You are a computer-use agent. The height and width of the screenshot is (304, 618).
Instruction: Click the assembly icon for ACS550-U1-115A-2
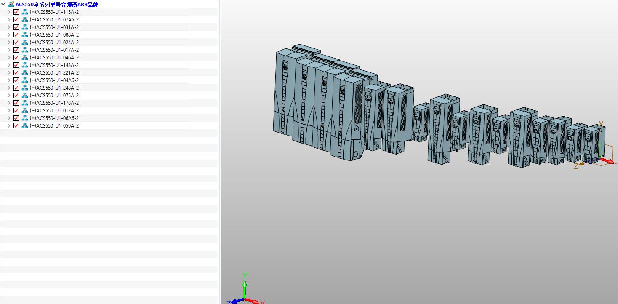point(24,12)
